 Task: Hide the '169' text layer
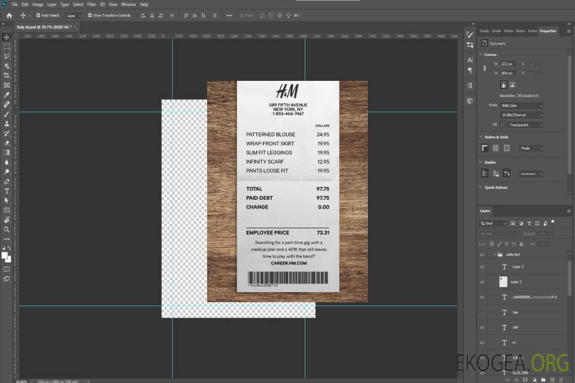pyautogui.click(x=482, y=328)
